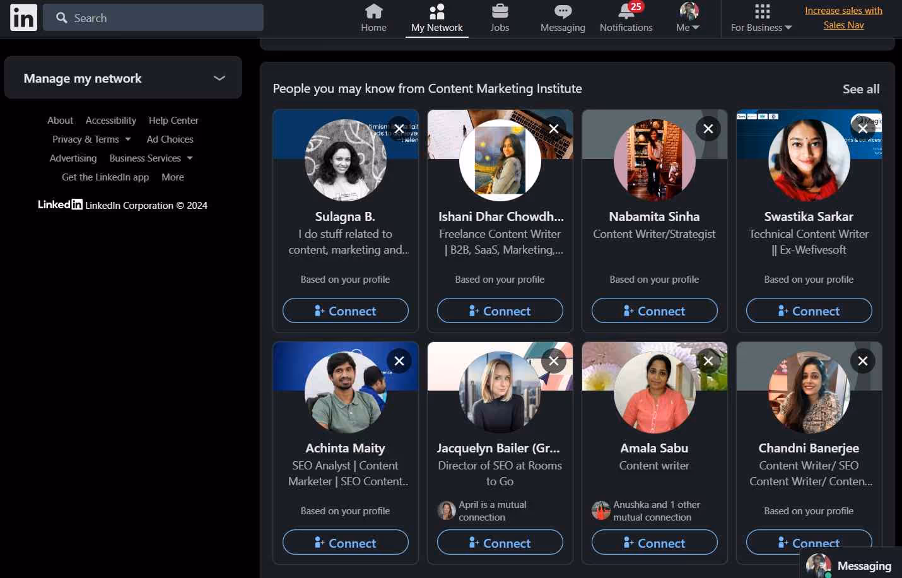Viewport: 902px width, 578px height.
Task: Open the Me menu chevron
Action: 696,27
